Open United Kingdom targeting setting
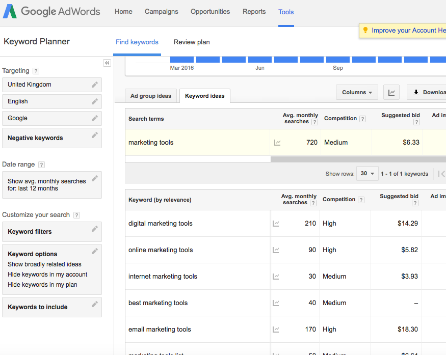Image resolution: width=446 pixels, height=355 pixels. pos(52,85)
